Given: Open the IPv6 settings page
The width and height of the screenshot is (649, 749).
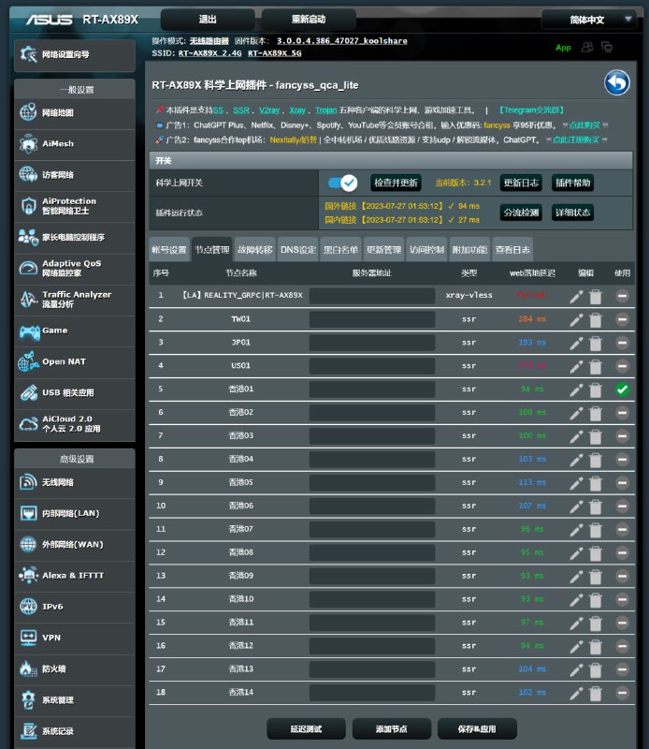Looking at the screenshot, I should point(75,607).
